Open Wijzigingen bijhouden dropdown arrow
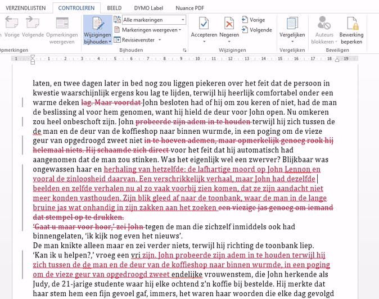The width and height of the screenshot is (379, 299). pos(110,42)
